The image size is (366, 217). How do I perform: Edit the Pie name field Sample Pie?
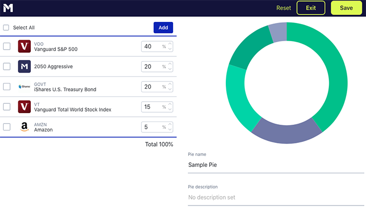(x=276, y=165)
